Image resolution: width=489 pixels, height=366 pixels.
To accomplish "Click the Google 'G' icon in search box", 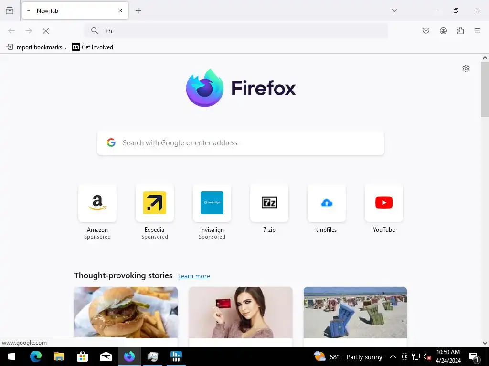I will (x=111, y=143).
